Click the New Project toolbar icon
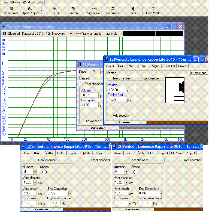Screen dimensions: 209x213 point(11,9)
